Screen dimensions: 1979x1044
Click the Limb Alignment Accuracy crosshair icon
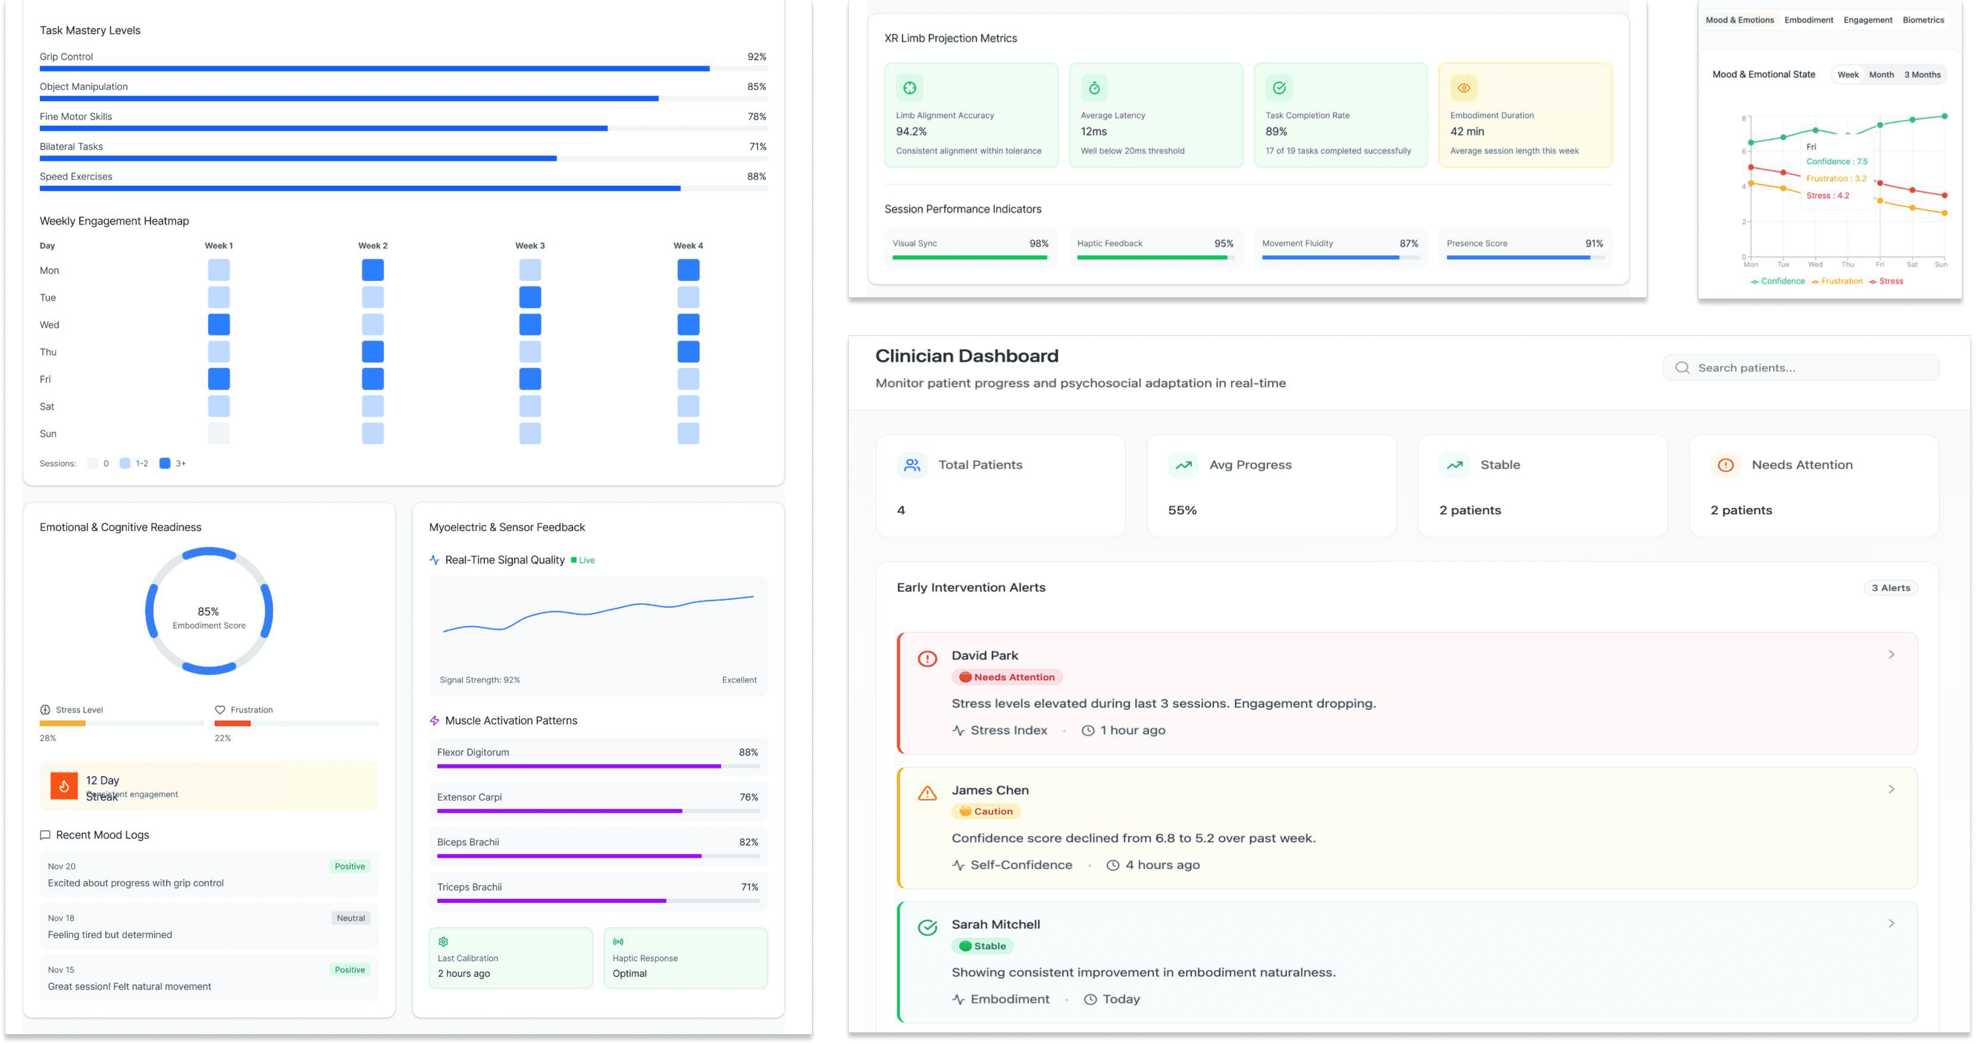pyautogui.click(x=909, y=87)
